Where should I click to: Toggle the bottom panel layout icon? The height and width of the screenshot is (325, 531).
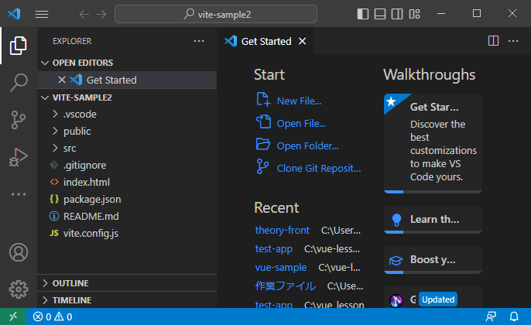(x=380, y=14)
